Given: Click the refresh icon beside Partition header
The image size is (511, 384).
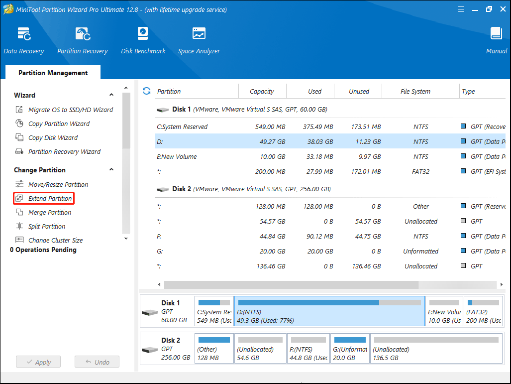Looking at the screenshot, I should [x=146, y=91].
